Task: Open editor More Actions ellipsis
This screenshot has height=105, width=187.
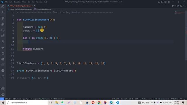Action: click(x=184, y=6)
